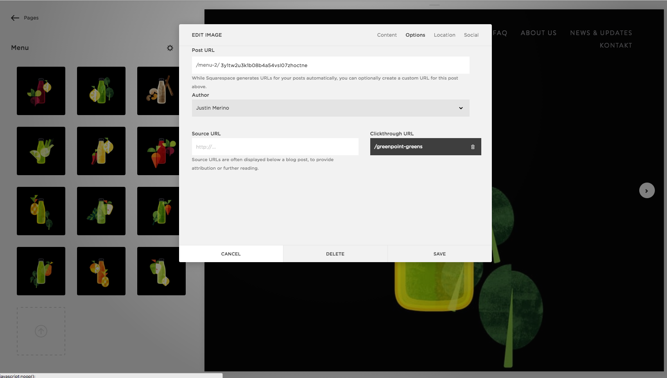
Task: Select the Options tab
Action: 415,35
